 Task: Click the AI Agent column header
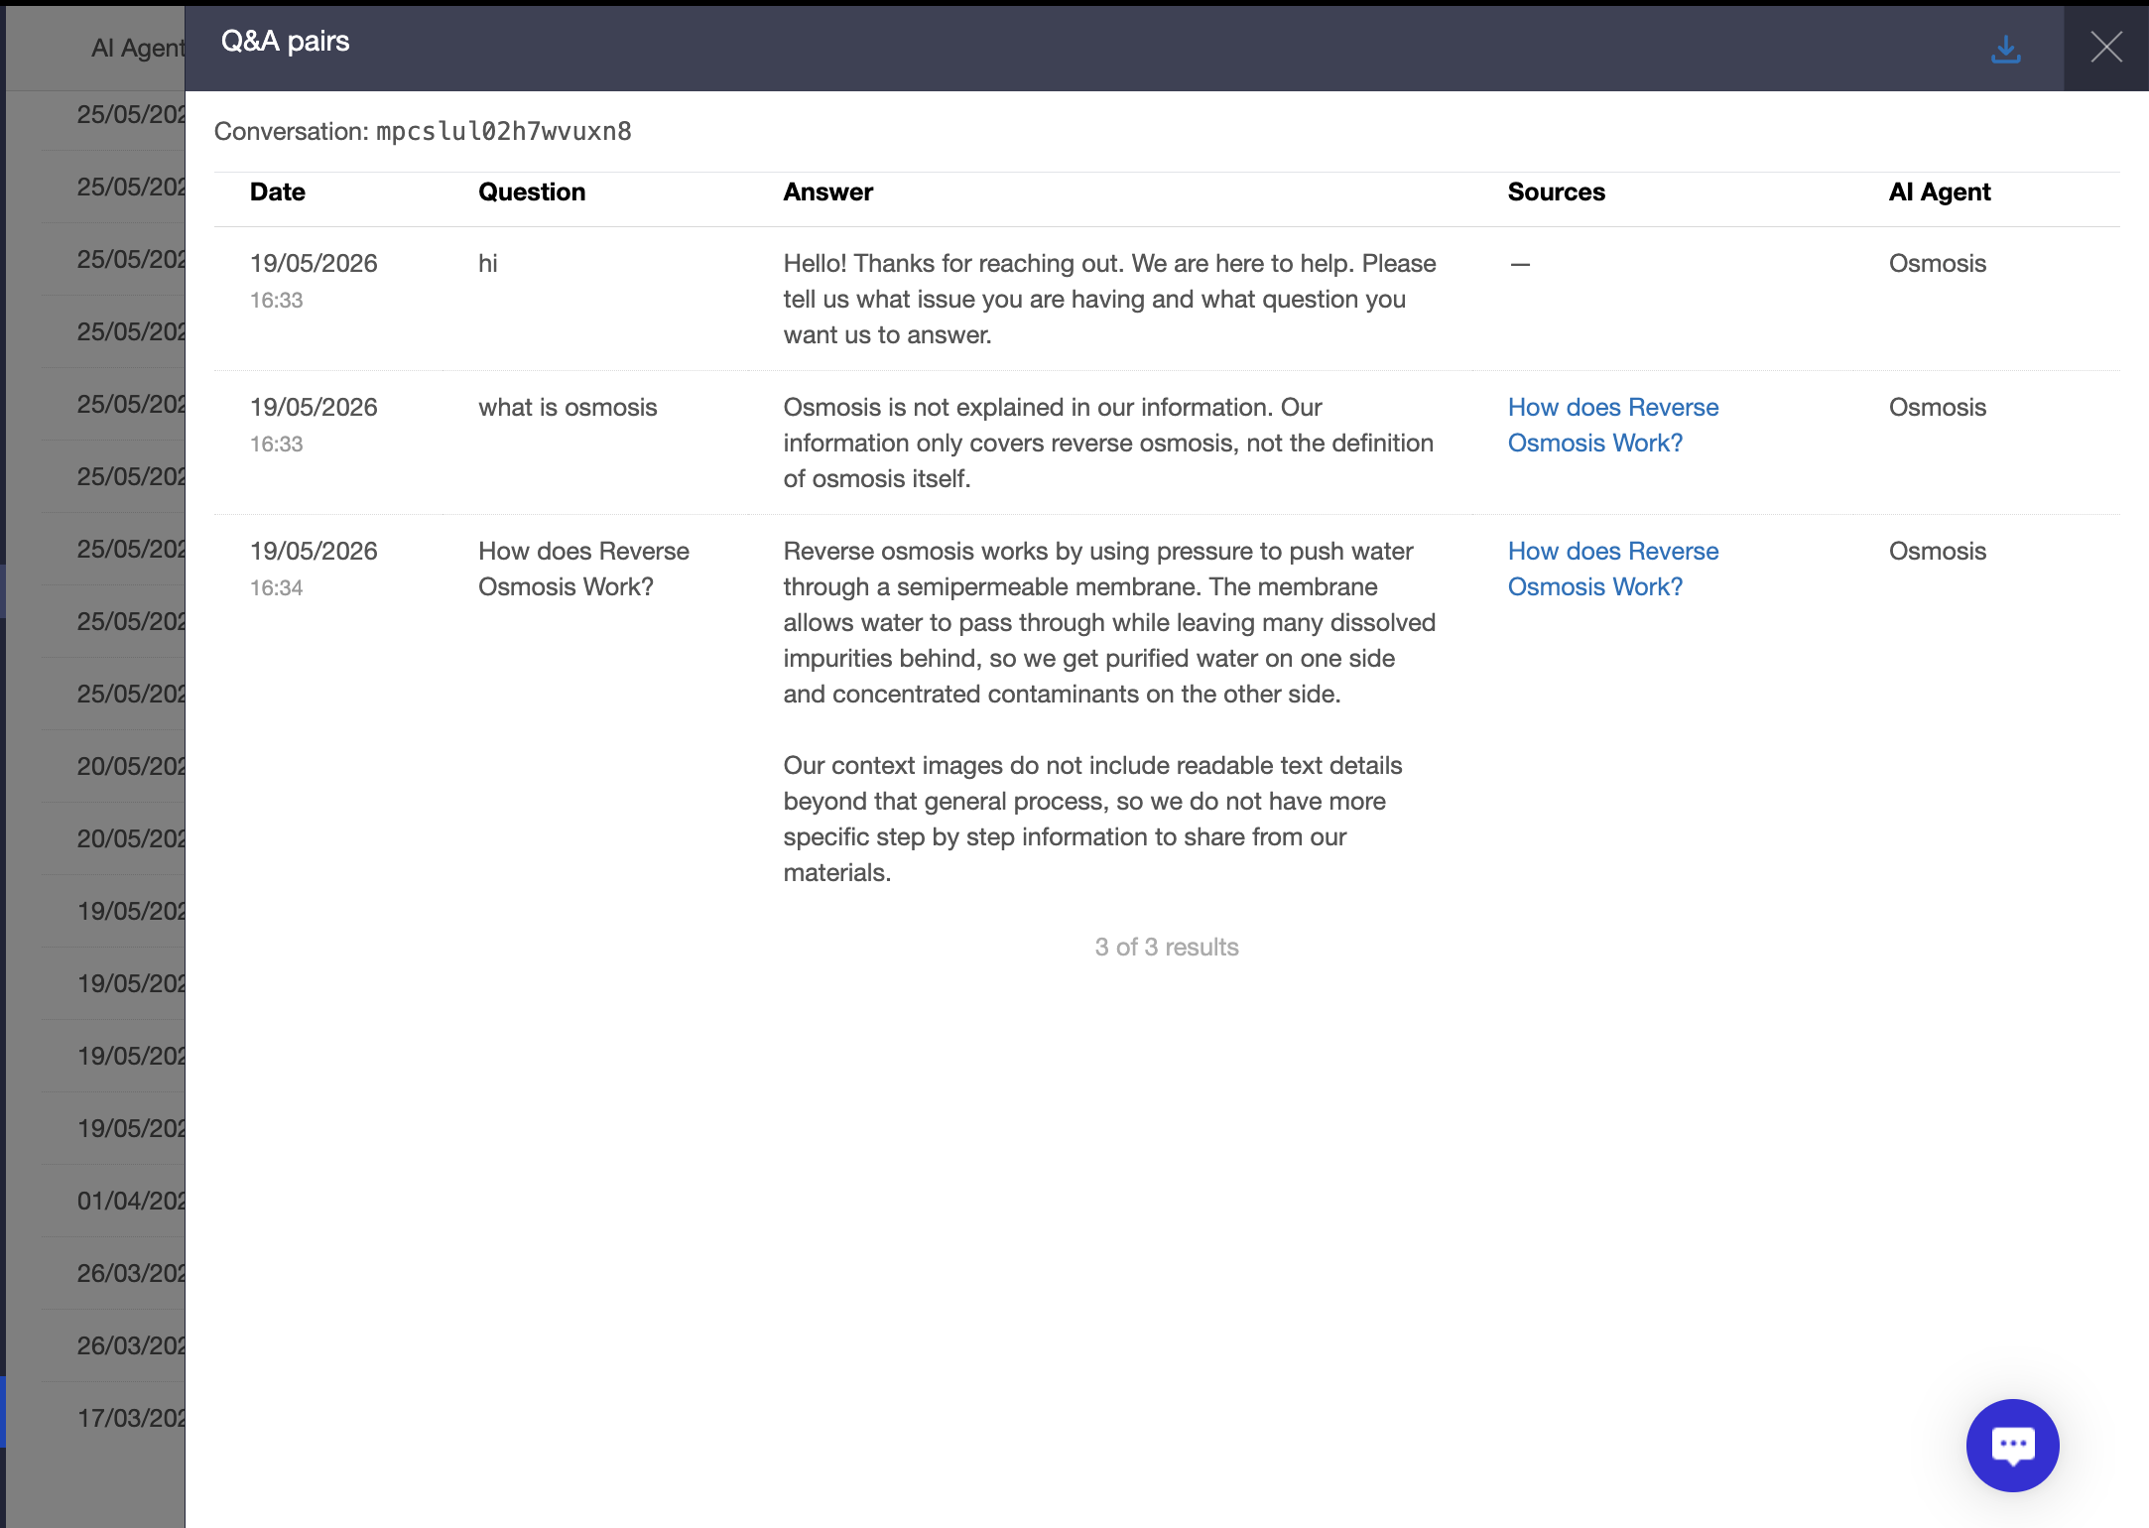coord(1939,191)
